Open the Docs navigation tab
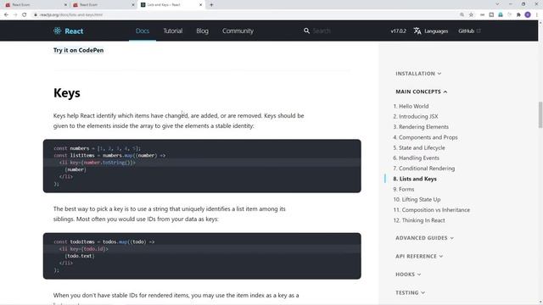Image resolution: width=543 pixels, height=305 pixels. [143, 30]
